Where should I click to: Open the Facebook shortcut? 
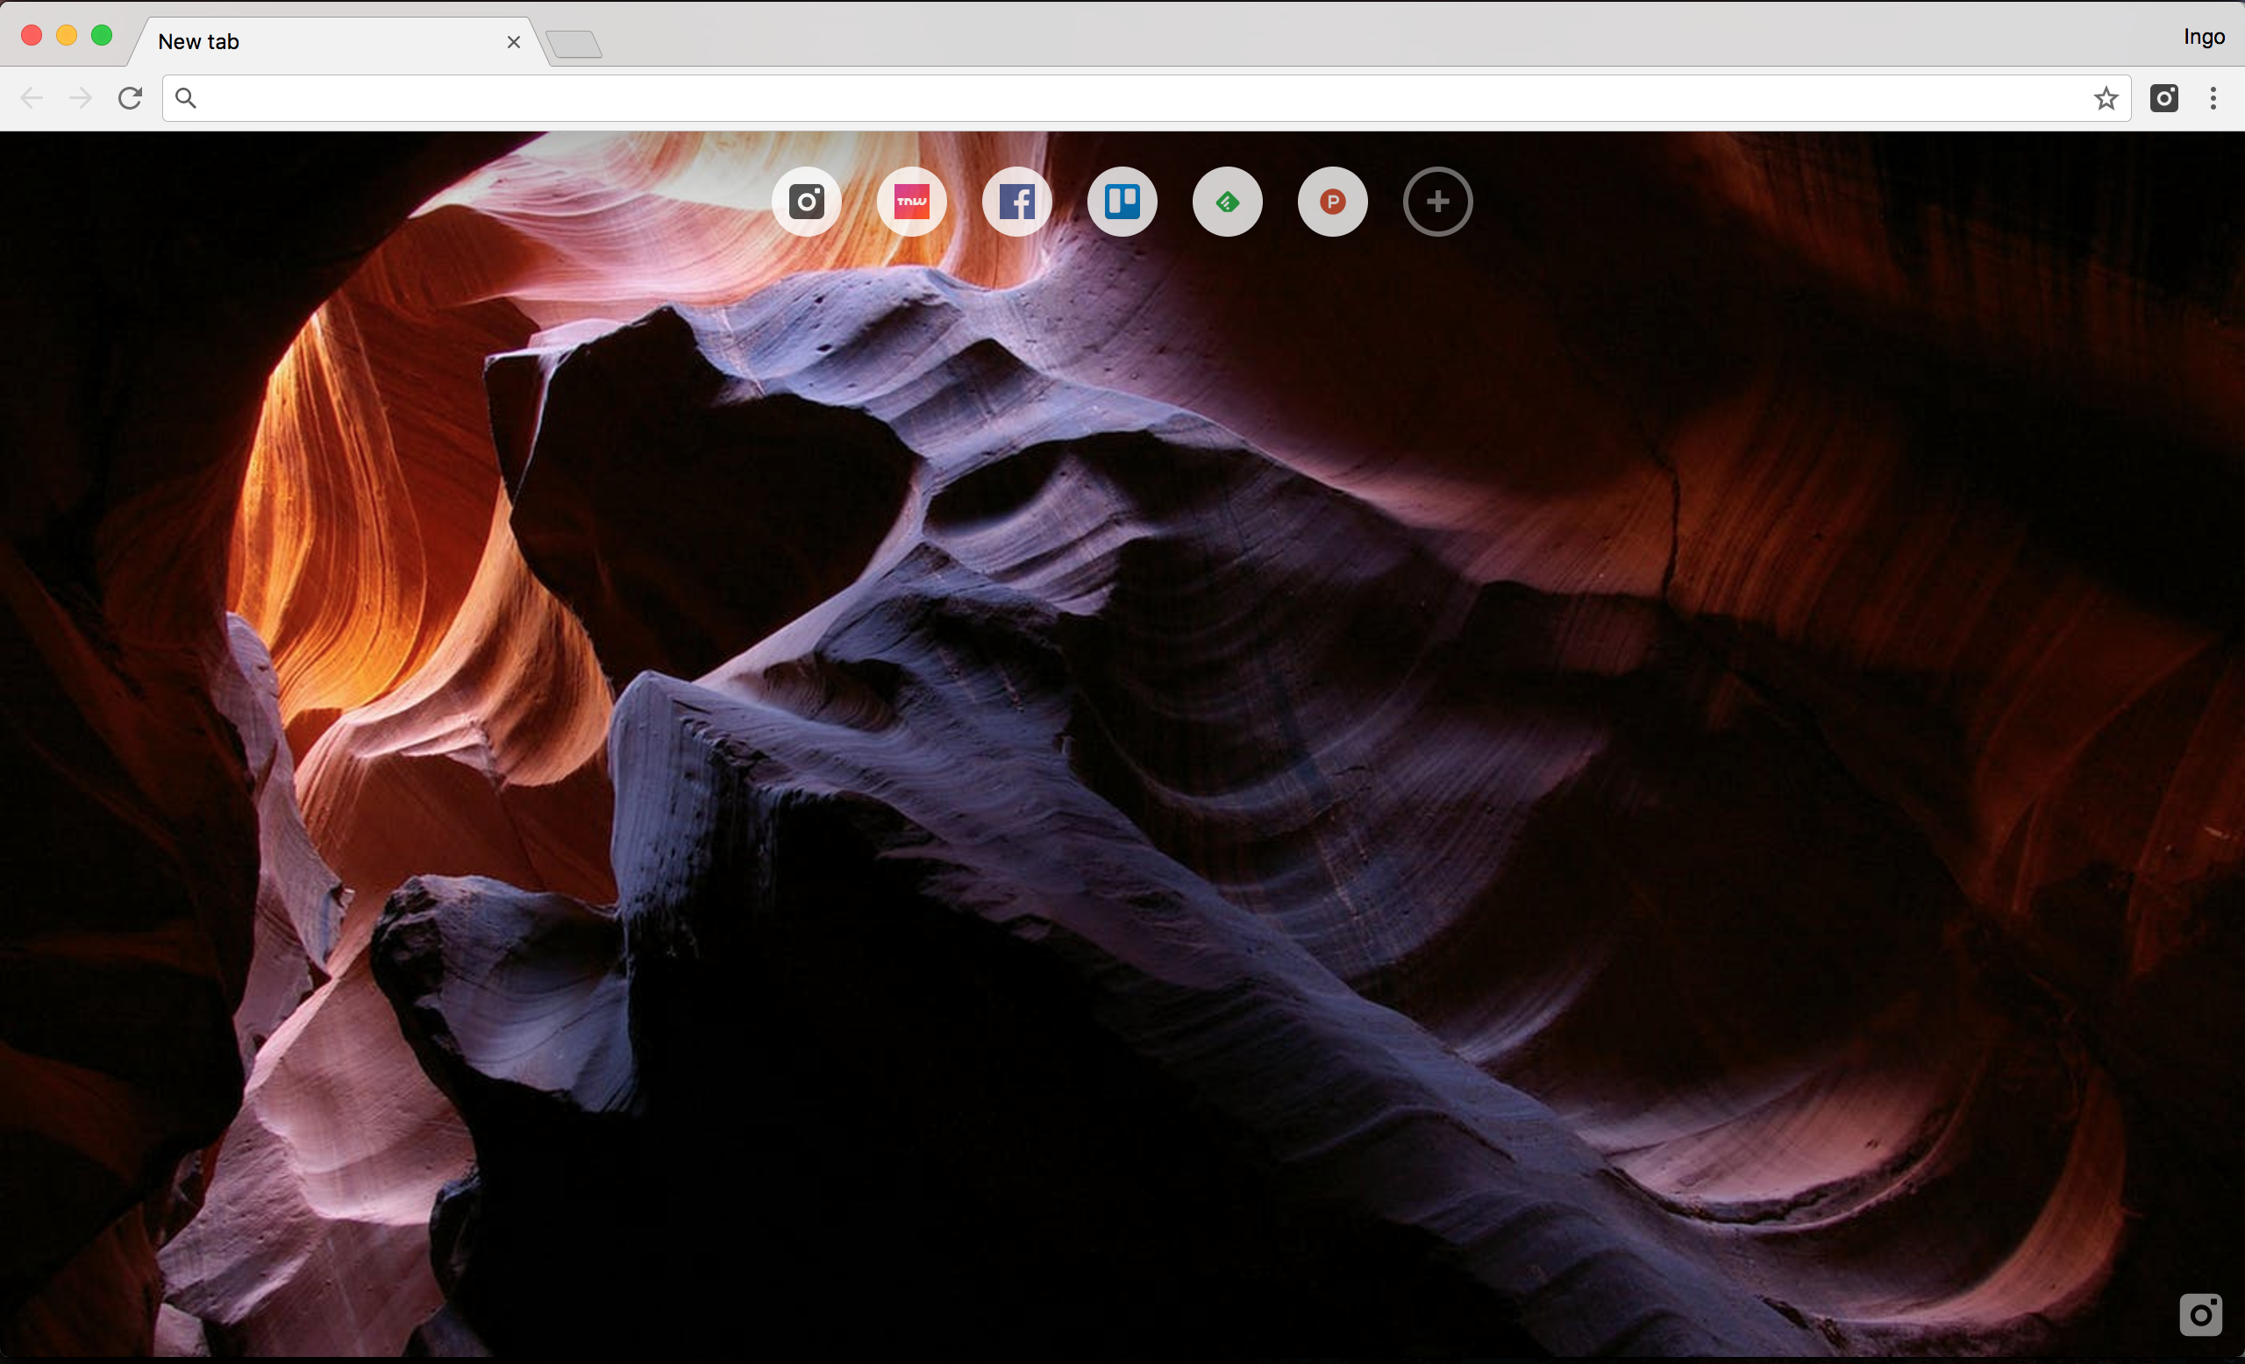pos(1016,202)
